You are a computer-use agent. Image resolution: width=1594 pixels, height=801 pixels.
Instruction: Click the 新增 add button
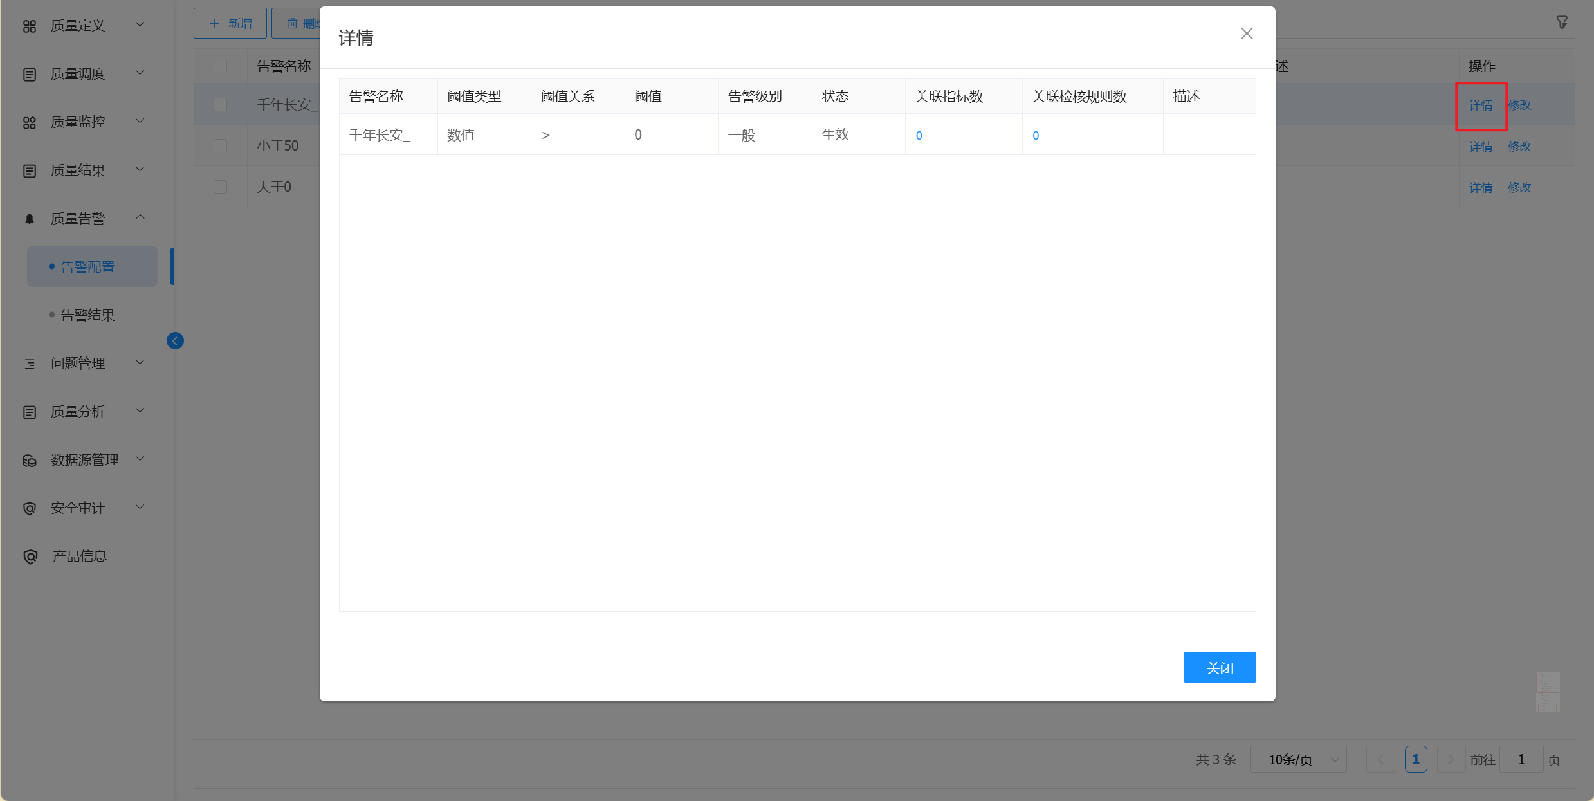click(x=230, y=23)
